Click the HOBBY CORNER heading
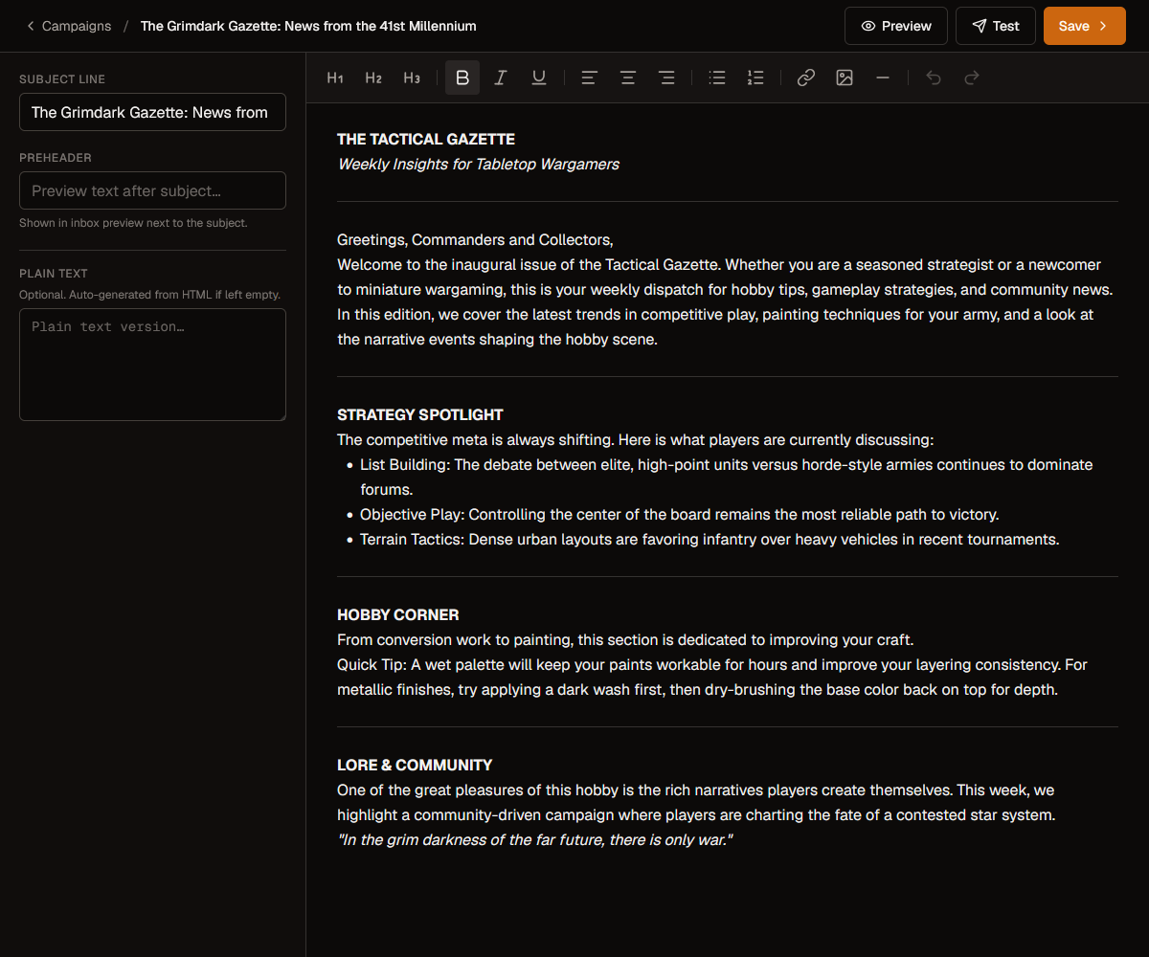Image resolution: width=1149 pixels, height=957 pixels. coord(398,615)
